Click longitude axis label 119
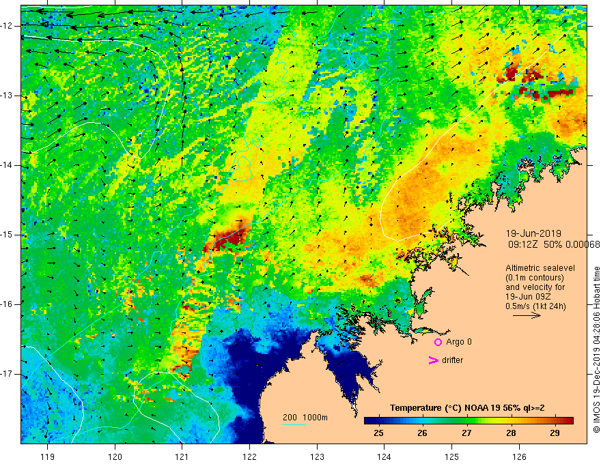Screen dimensions: 601x464 click(x=48, y=456)
